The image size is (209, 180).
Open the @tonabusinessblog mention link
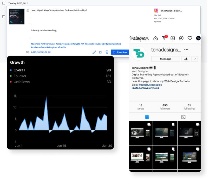tap(150, 85)
